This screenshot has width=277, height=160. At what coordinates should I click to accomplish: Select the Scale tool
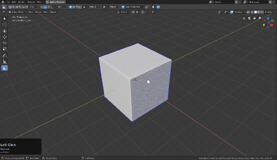(x=4, y=49)
